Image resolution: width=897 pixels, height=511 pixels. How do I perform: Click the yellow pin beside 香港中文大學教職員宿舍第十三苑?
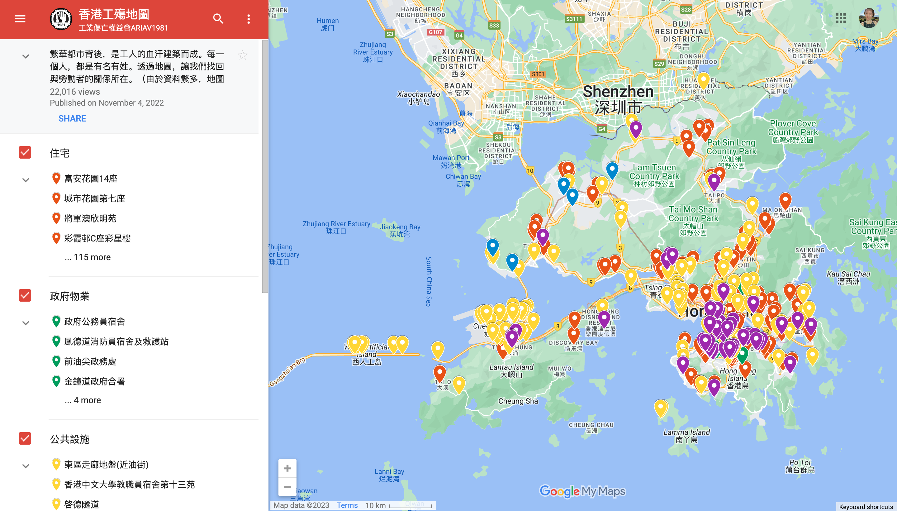coord(56,484)
